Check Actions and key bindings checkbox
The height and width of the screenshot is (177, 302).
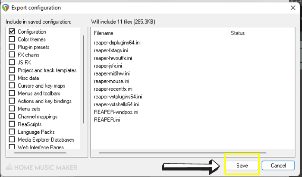pos(12,101)
